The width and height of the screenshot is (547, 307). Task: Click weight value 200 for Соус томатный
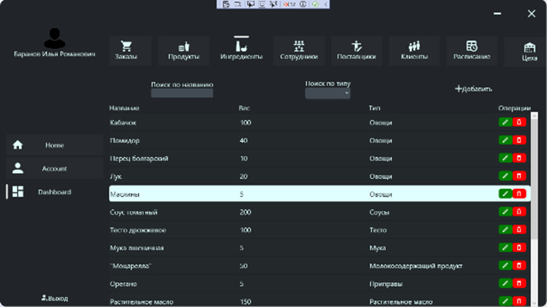[x=245, y=212]
